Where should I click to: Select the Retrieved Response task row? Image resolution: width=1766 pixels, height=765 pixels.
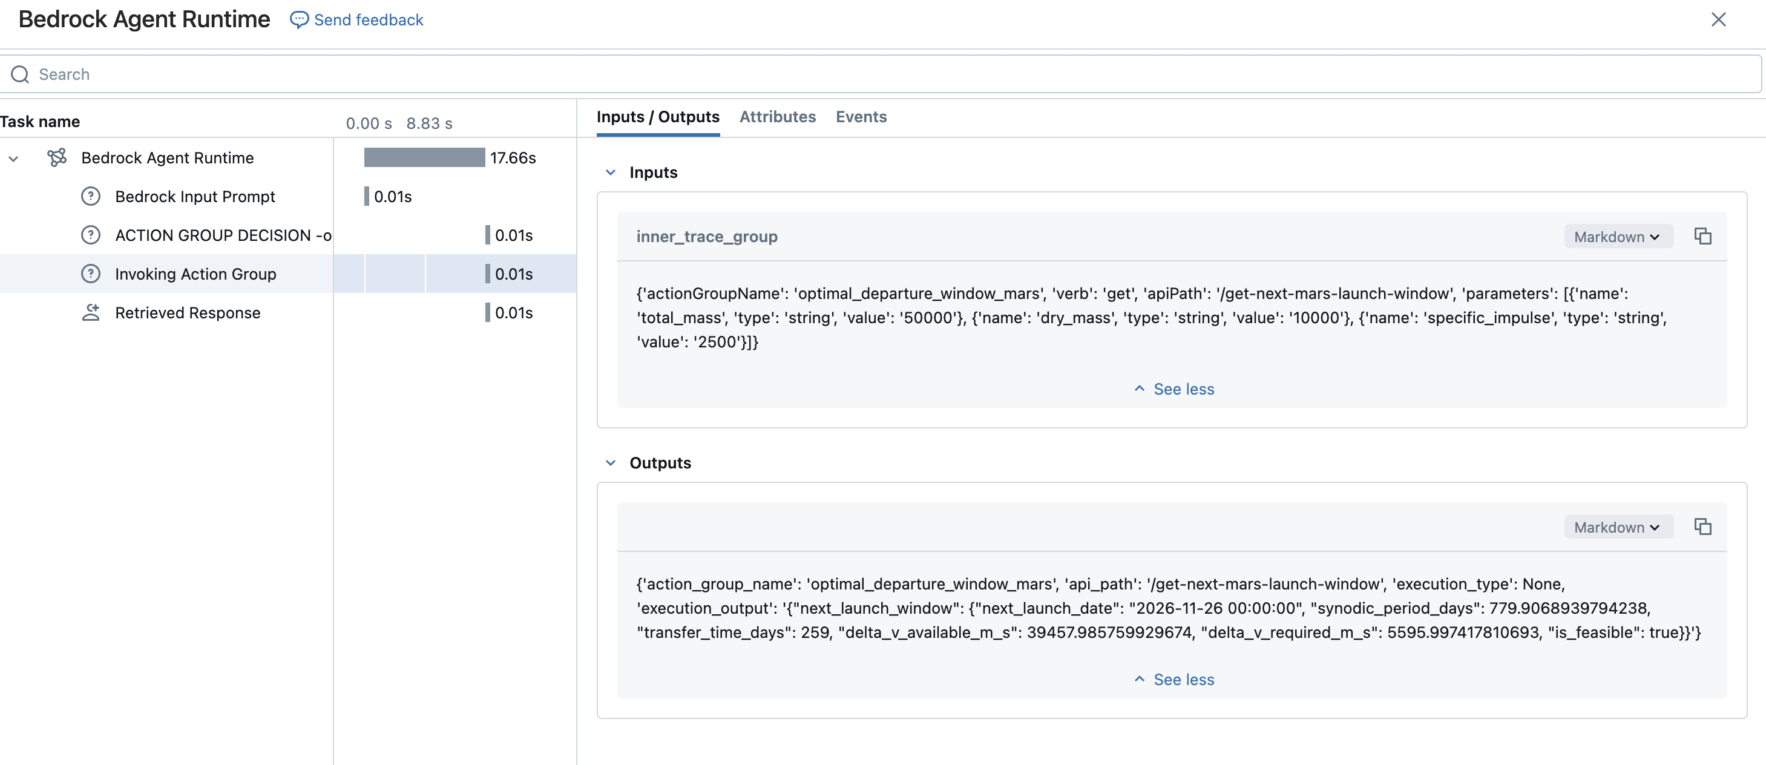point(187,312)
